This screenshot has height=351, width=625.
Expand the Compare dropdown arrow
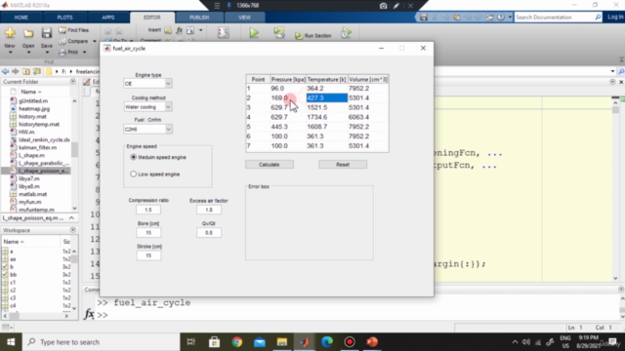point(95,41)
